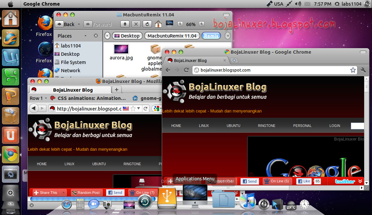Open the settings gear launcher icon

click(x=11, y=174)
